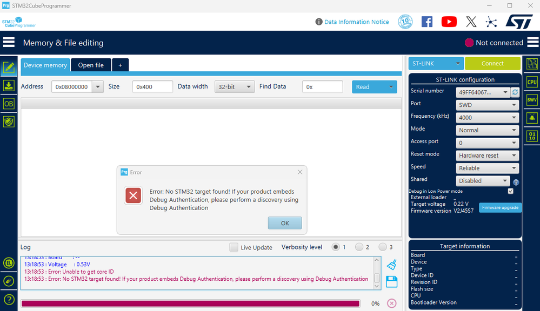540x311 pixels.
Task: Toggle the Live Update checkbox
Action: coord(234,247)
